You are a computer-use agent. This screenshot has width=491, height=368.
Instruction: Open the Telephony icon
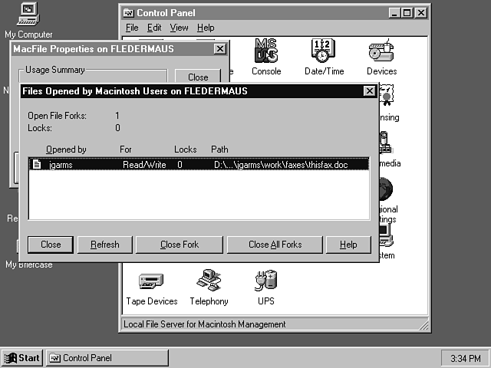(x=209, y=282)
